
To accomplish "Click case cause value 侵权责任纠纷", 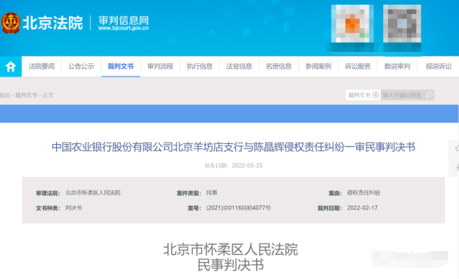I will click(364, 193).
